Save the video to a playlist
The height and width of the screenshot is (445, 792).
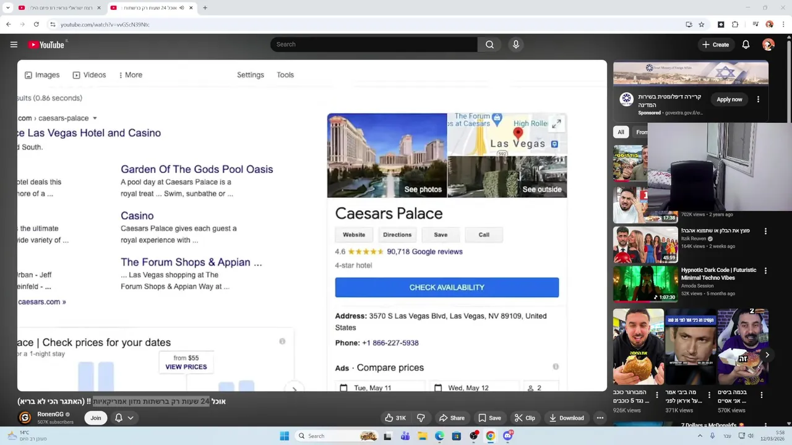(489, 418)
